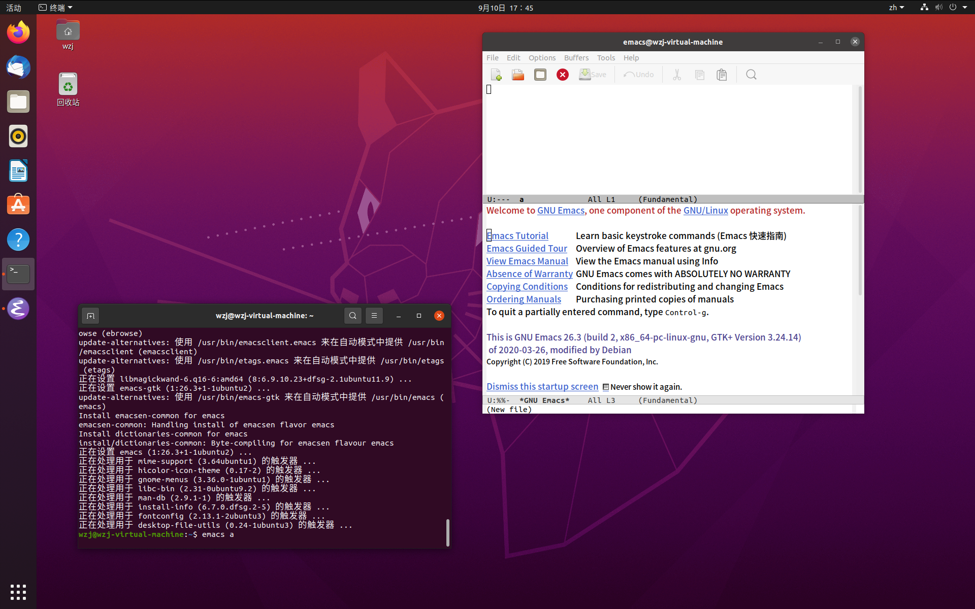Click the terminal search icon button
Image resolution: width=975 pixels, height=609 pixels.
pos(352,316)
